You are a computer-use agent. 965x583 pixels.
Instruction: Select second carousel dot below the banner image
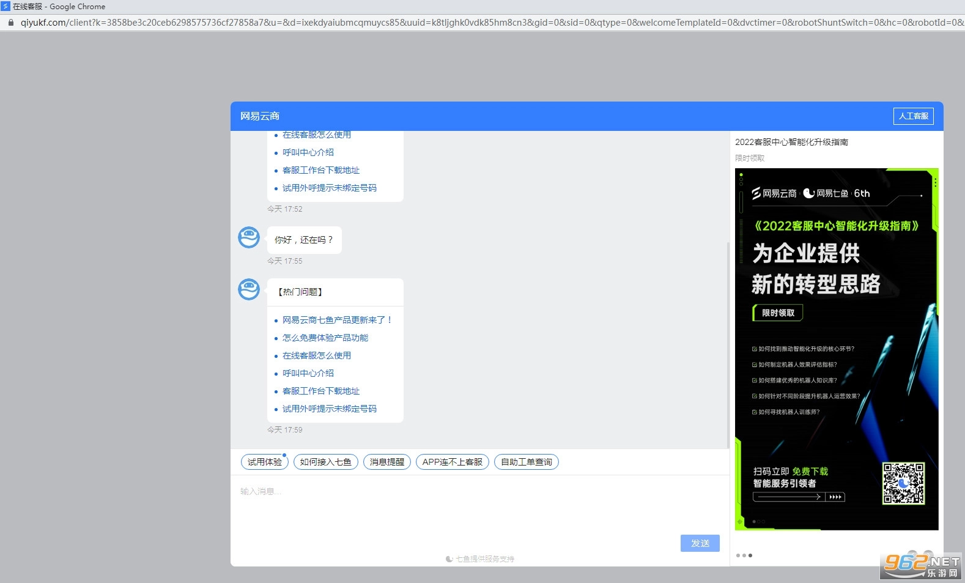[744, 555]
